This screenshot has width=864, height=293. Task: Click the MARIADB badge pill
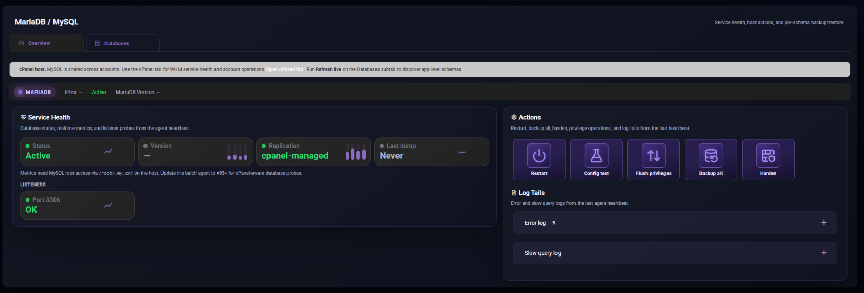34,92
